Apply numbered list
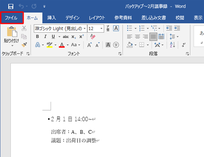The image size is (204, 157). (142, 28)
